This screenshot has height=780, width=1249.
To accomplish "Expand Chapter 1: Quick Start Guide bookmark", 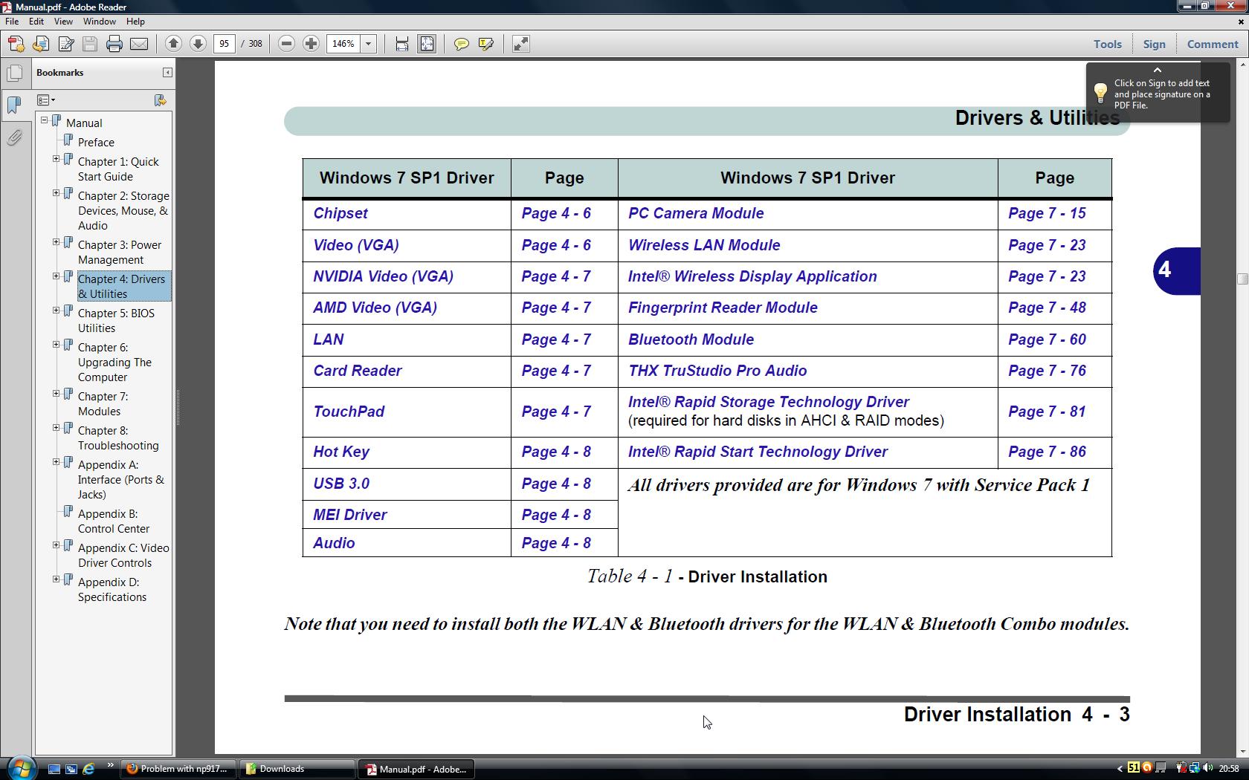I will click(56, 159).
